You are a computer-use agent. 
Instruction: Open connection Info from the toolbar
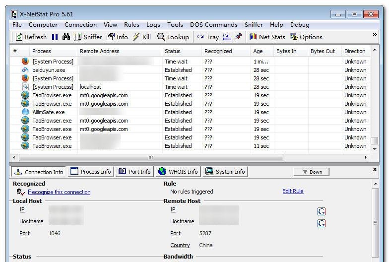click(117, 37)
